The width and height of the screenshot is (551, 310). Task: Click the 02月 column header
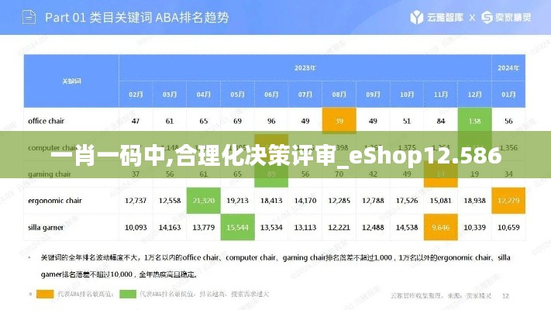tap(136, 95)
